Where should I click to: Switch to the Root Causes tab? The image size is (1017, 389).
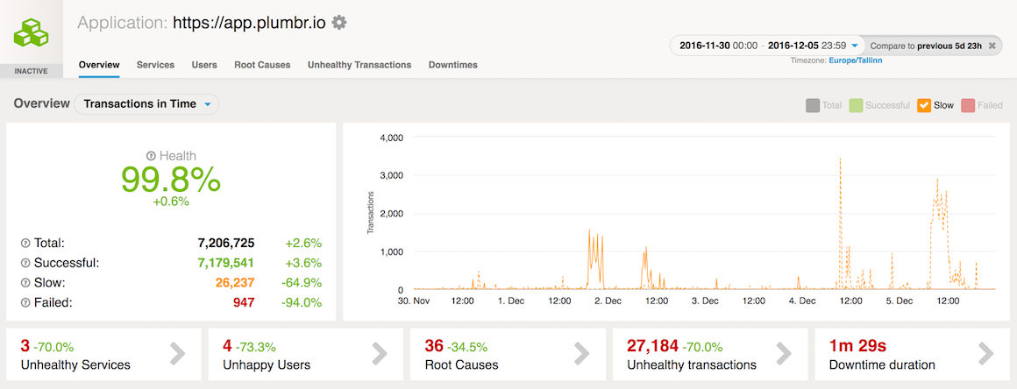point(262,65)
